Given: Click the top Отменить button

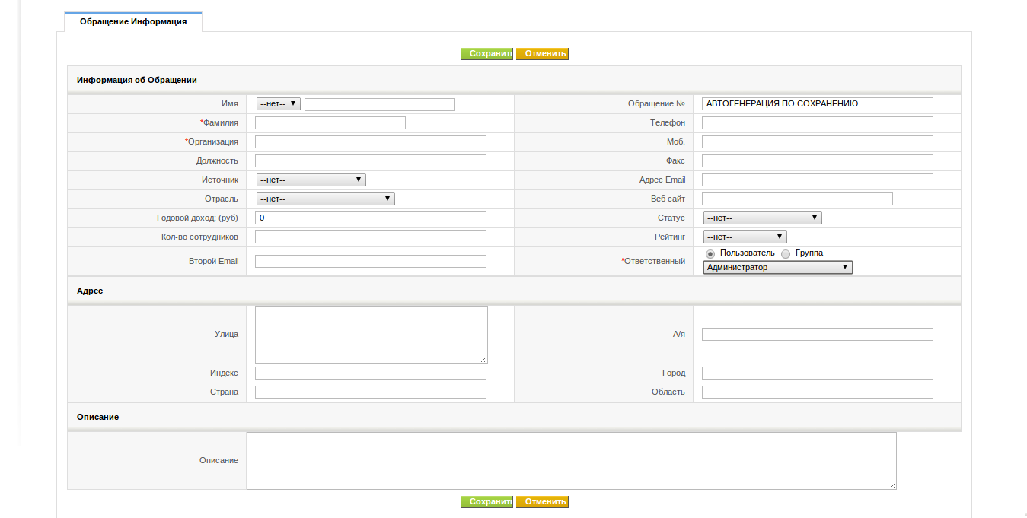Looking at the screenshot, I should point(542,54).
